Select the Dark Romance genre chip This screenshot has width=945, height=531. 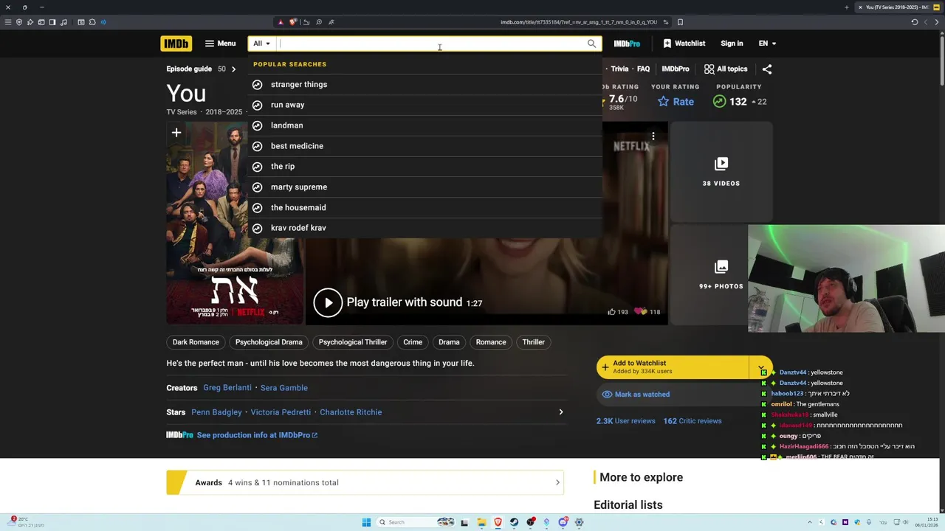196,342
